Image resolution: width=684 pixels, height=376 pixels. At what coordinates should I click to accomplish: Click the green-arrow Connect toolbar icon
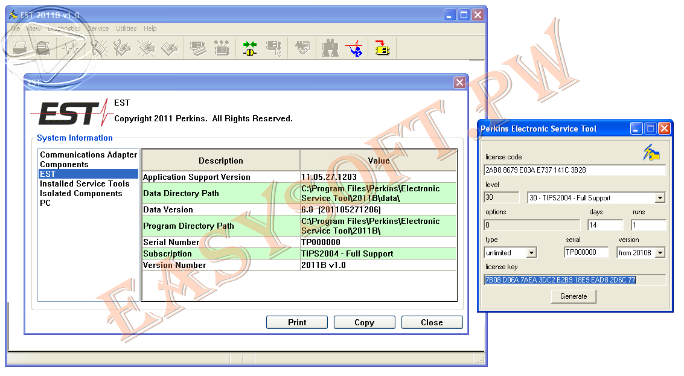[x=250, y=48]
